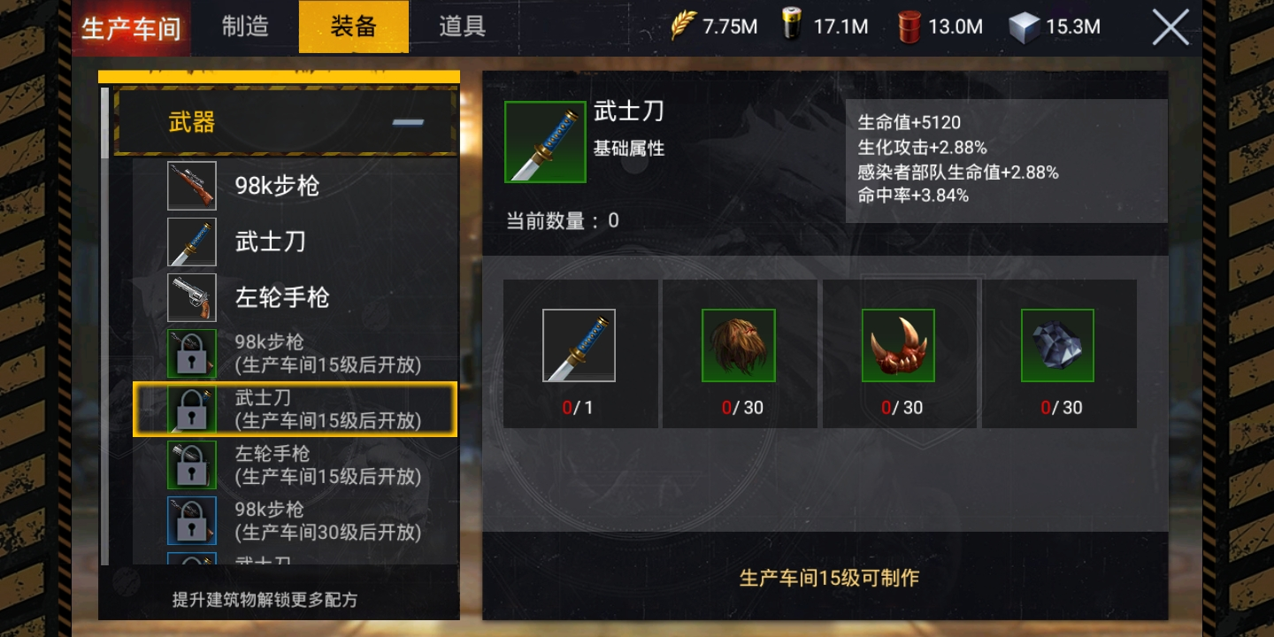Select locked 98k步枪 requiring level 30
Image resolution: width=1274 pixels, height=637 pixels.
295,520
